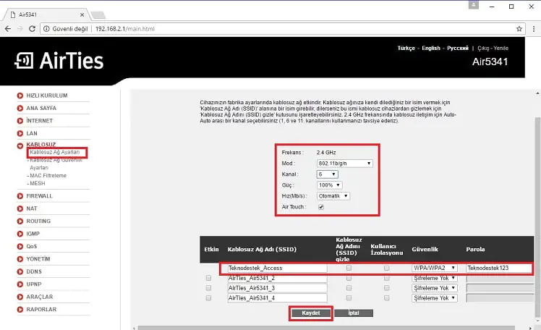This screenshot has width=541, height=330.
Task: Open security dropdown for AirTies_Air5341_4
Action: 435,298
